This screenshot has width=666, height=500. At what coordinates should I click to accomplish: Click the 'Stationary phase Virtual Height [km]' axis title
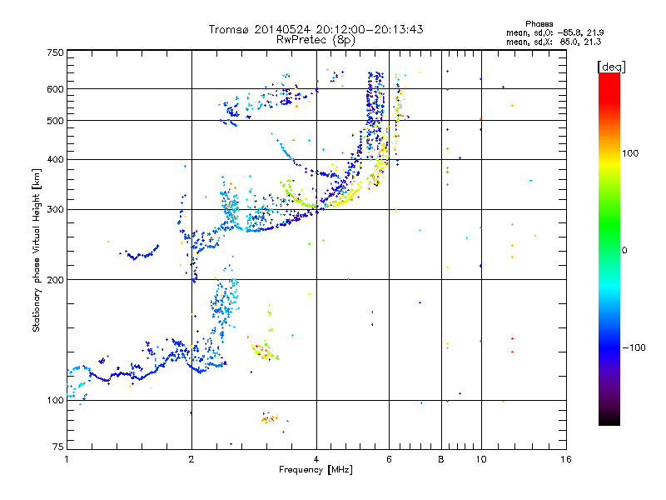pos(36,250)
